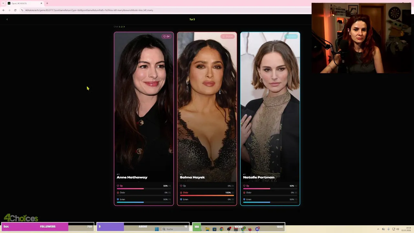Click chat page number 2
Screen dimensions: 414x233
(122, 27)
